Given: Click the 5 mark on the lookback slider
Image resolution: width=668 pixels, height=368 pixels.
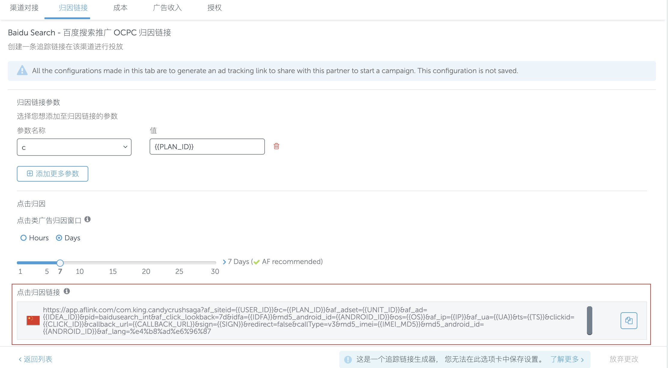Looking at the screenshot, I should (x=47, y=272).
